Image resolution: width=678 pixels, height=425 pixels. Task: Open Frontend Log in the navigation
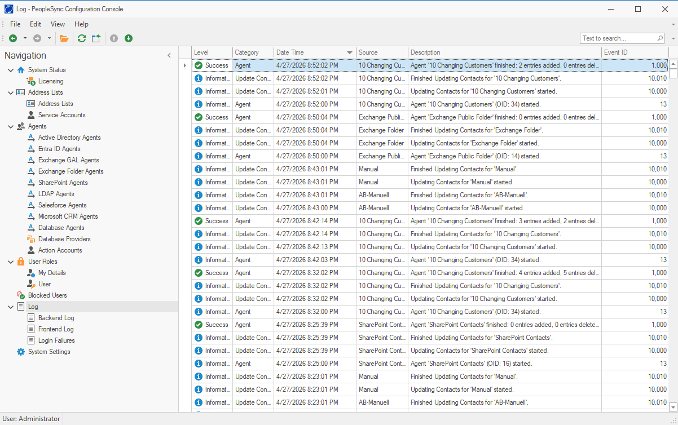pyautogui.click(x=56, y=329)
